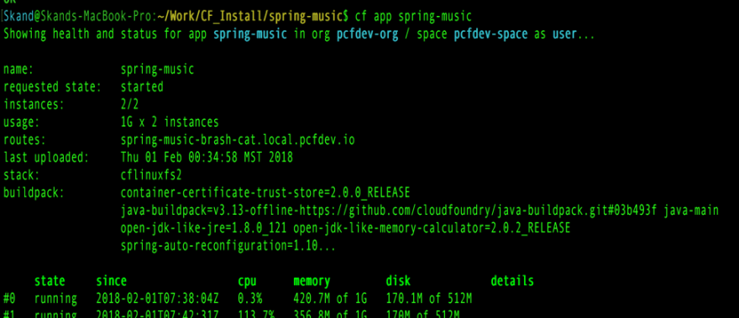The image size is (739, 318).
Task: Click the 'instances:' label
Action: coord(34,105)
